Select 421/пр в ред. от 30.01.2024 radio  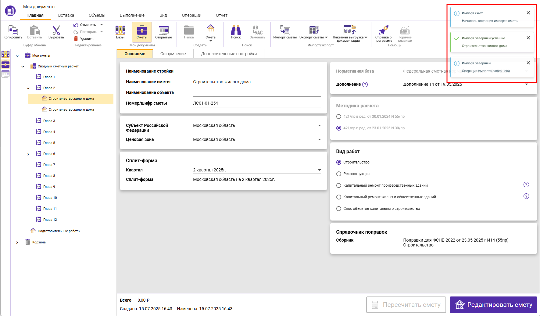pos(339,117)
